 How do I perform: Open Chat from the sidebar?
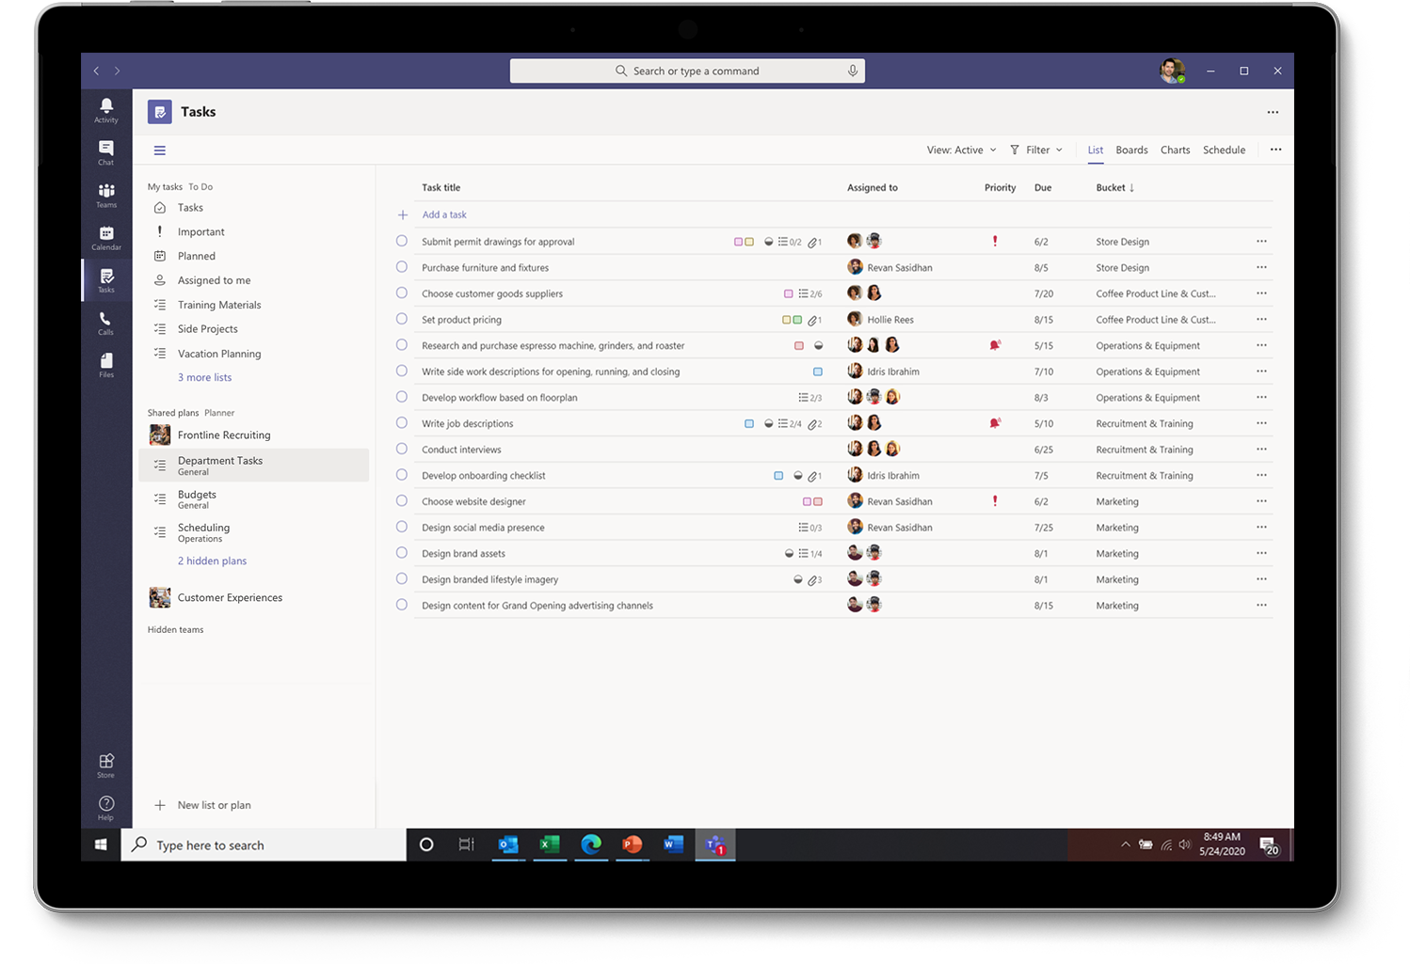105,150
